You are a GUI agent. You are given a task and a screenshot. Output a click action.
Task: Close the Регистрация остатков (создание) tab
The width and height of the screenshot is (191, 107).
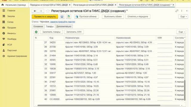(173, 5)
